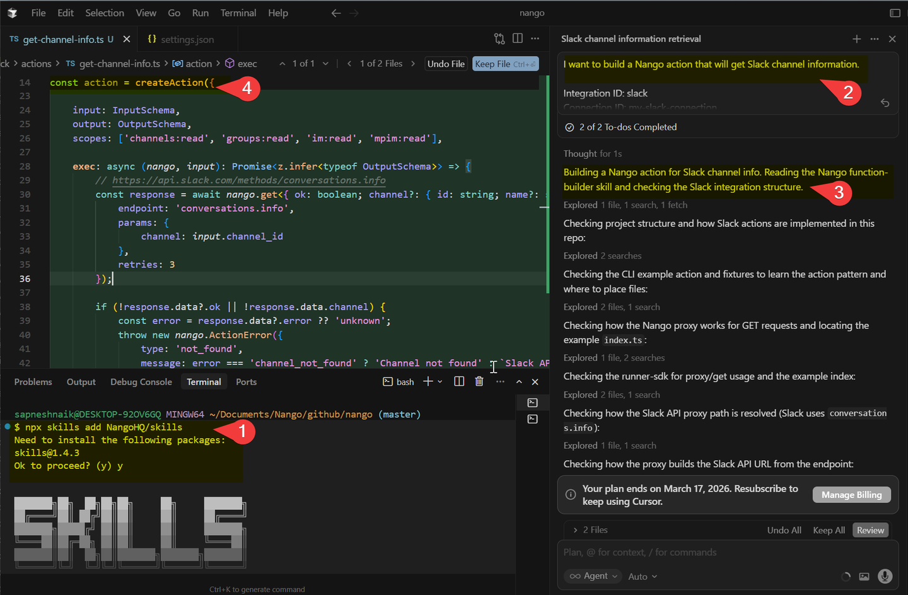Click the Cursor logo icon in menu bar
908x595 pixels.
coord(12,13)
